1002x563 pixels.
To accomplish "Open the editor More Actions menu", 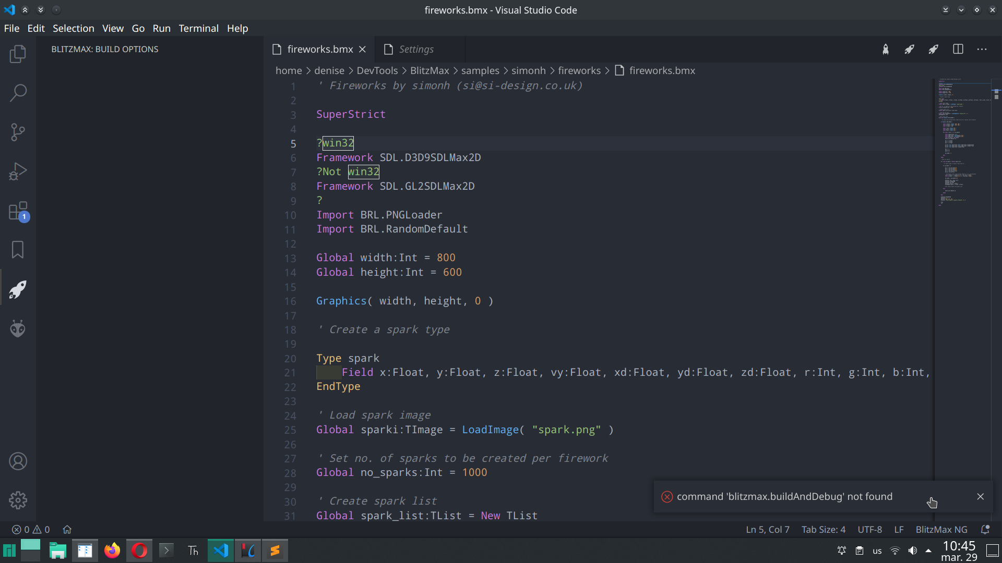I will 983,49.
